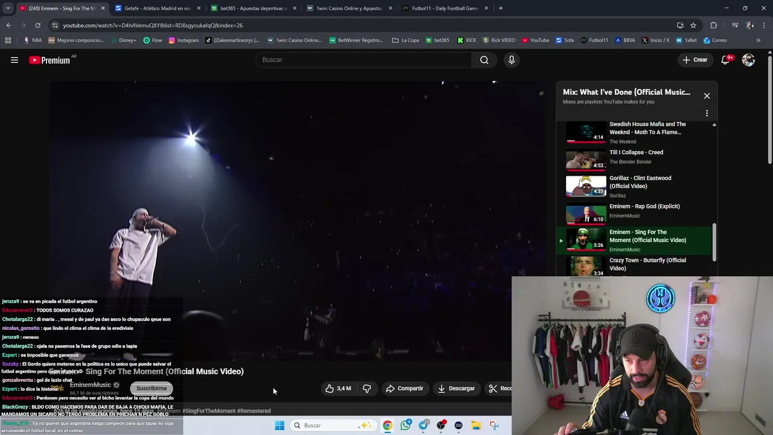The height and width of the screenshot is (435, 773).
Task: Open the Instagram bookmark
Action: point(184,40)
